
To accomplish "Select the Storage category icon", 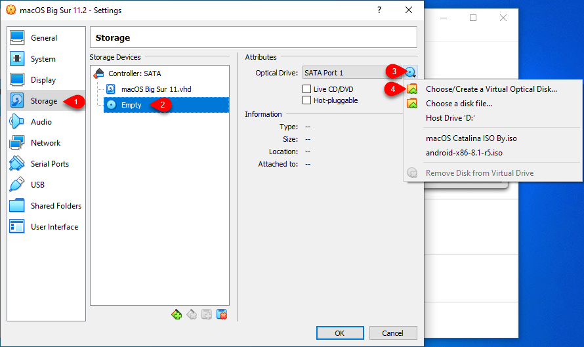I will [17, 100].
